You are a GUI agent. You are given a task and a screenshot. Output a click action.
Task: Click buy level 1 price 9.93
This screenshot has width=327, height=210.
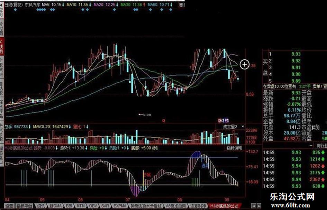(x=296, y=54)
